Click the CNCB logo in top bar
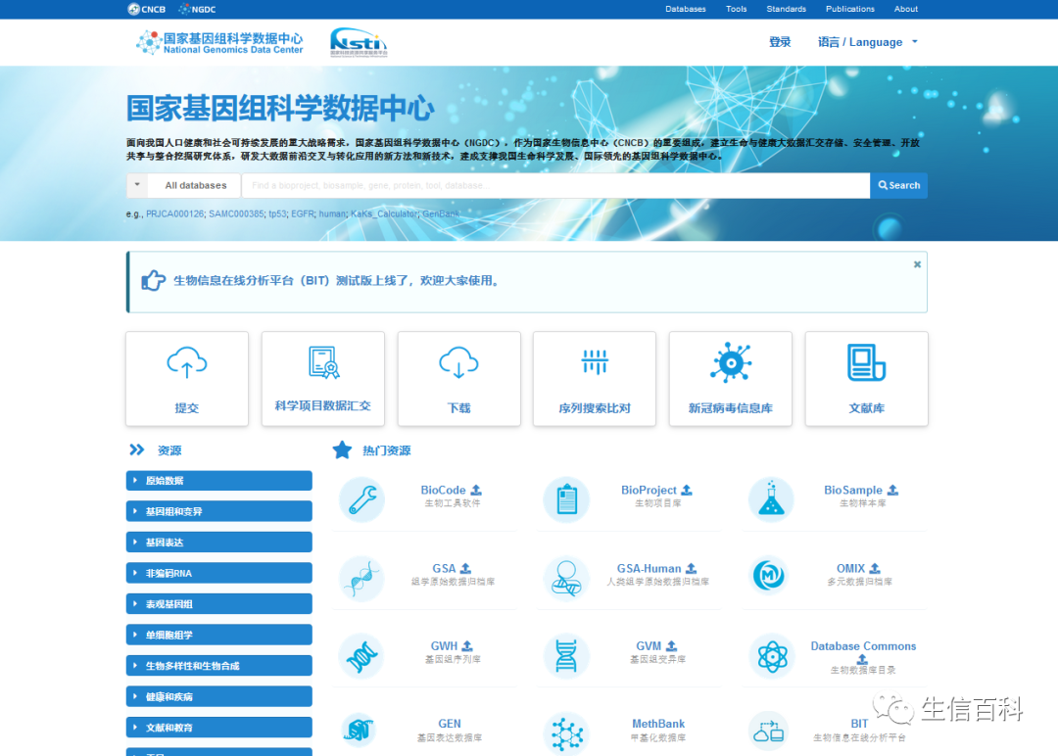This screenshot has height=756, width=1058. 146,9
